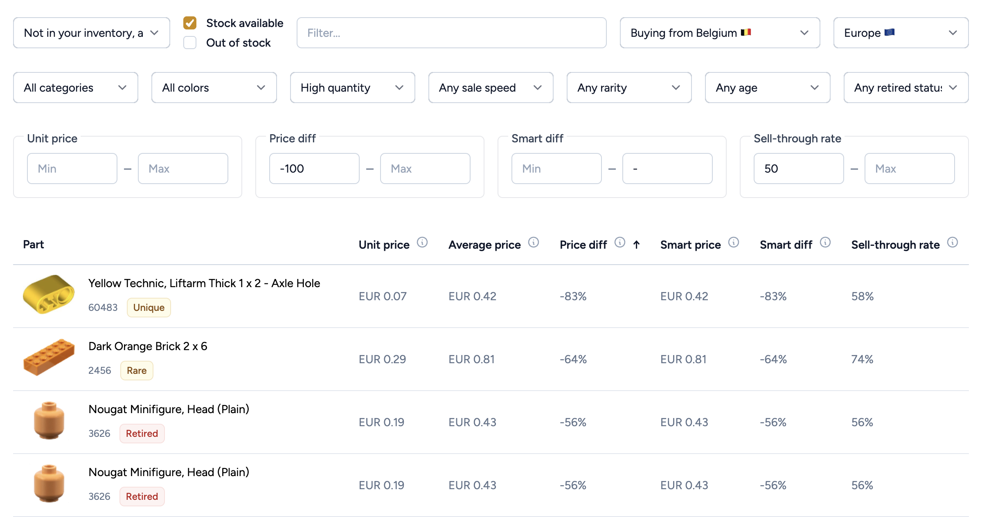Click the Sell-through rate info icon

pyautogui.click(x=952, y=243)
